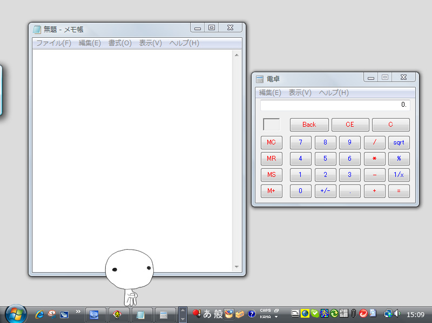The width and height of the screenshot is (432, 323).
Task: Launch Internet Explorer from Quick Launch
Action: 39,314
